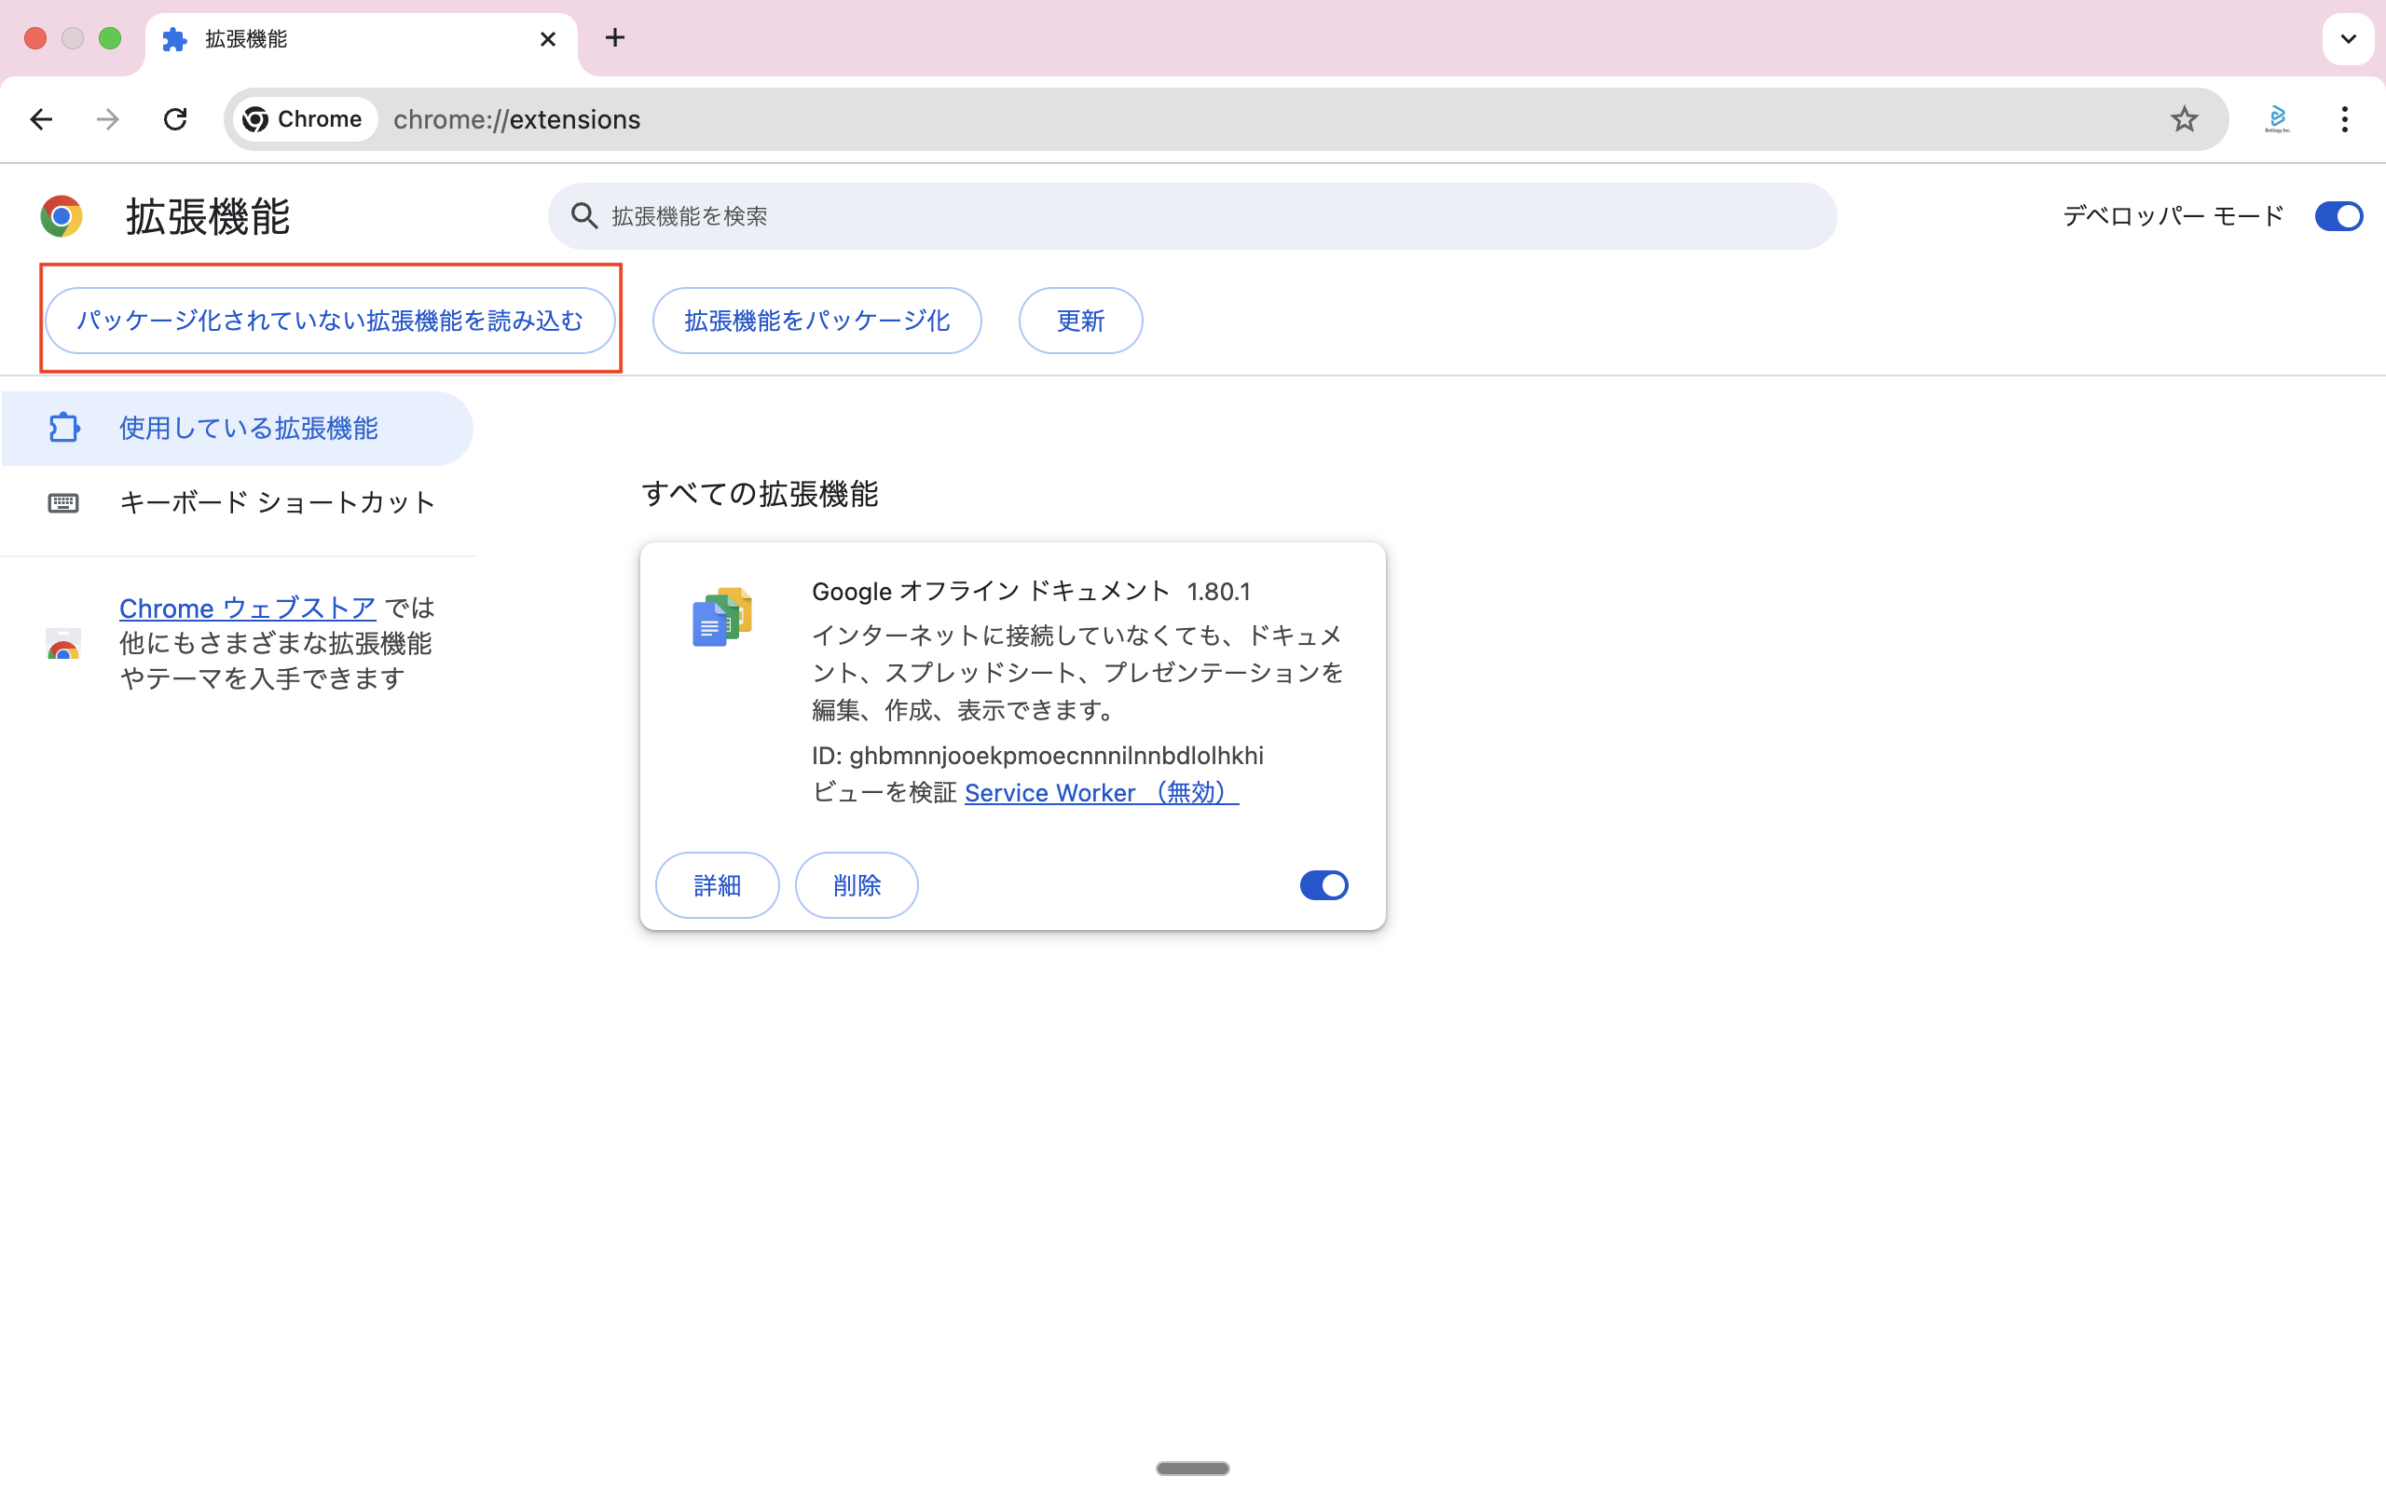
Task: Click パッケージ化されていない拡張機能を読み込む button
Action: tap(330, 321)
